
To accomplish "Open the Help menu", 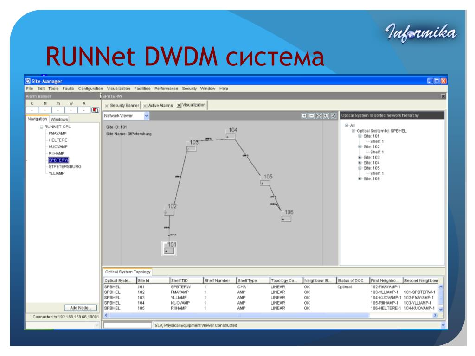I will (x=224, y=89).
